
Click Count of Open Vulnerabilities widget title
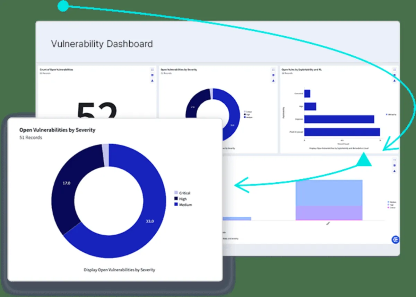(x=57, y=70)
